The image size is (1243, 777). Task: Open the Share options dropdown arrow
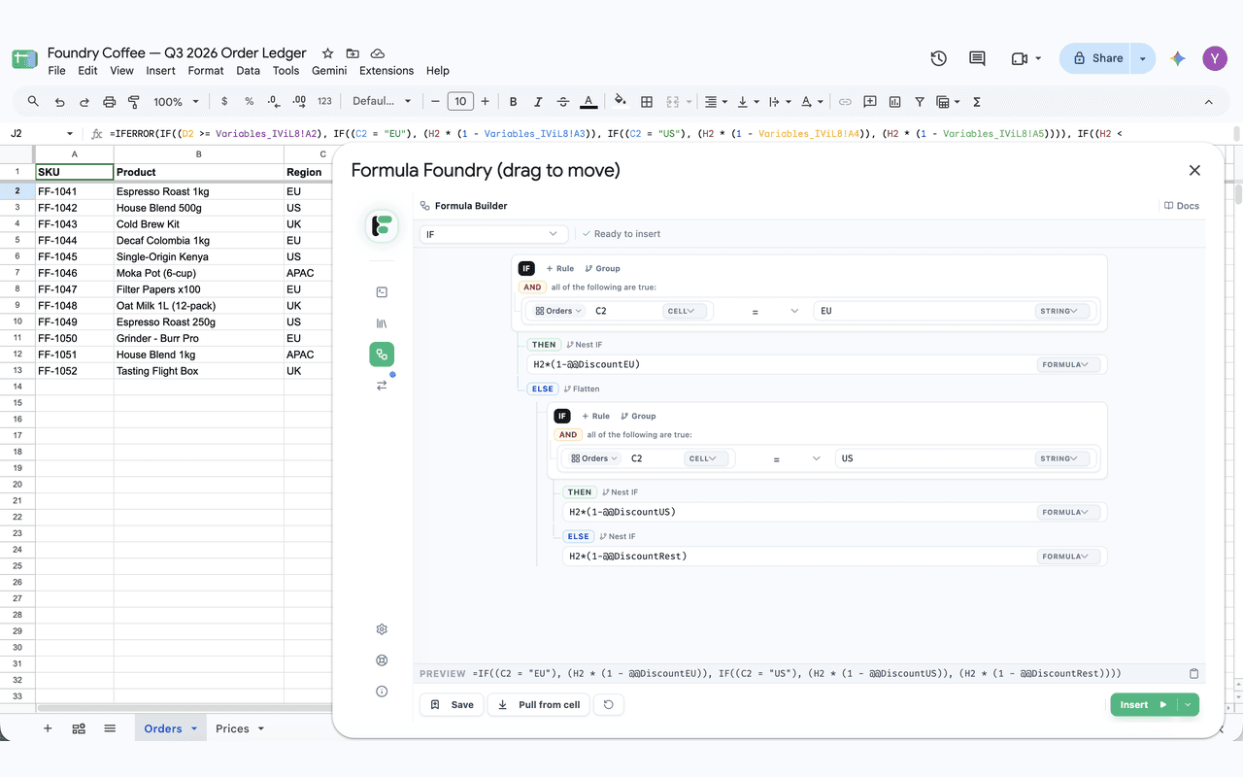(x=1143, y=58)
